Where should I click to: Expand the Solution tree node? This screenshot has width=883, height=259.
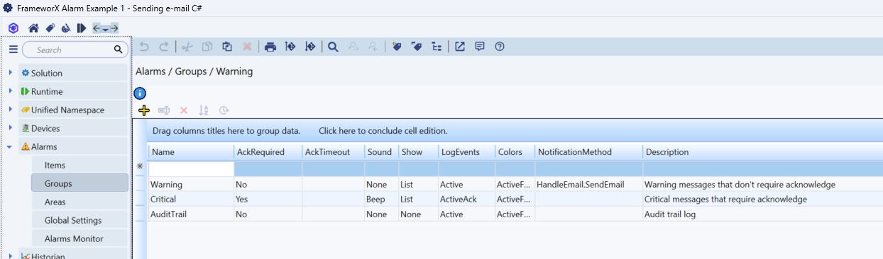point(10,73)
